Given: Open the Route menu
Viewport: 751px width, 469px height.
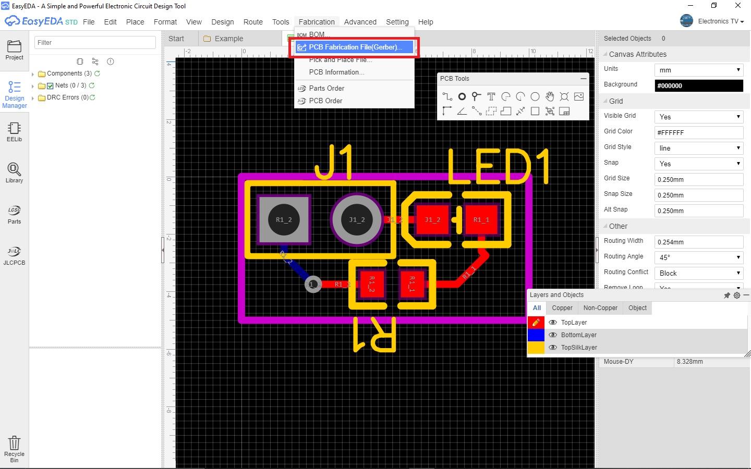Looking at the screenshot, I should click(x=253, y=22).
